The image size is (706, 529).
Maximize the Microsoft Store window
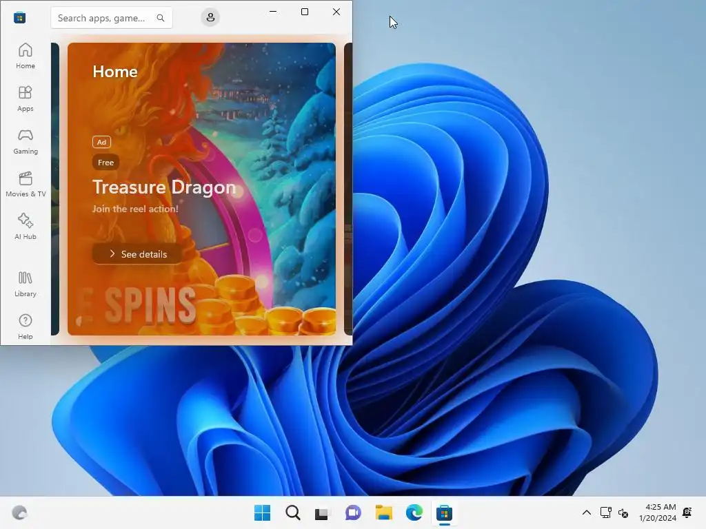(x=305, y=12)
